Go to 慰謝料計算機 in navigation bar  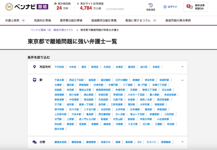[x=42, y=20]
